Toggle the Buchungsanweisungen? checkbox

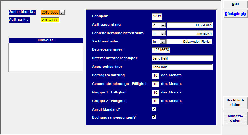tap(154, 117)
